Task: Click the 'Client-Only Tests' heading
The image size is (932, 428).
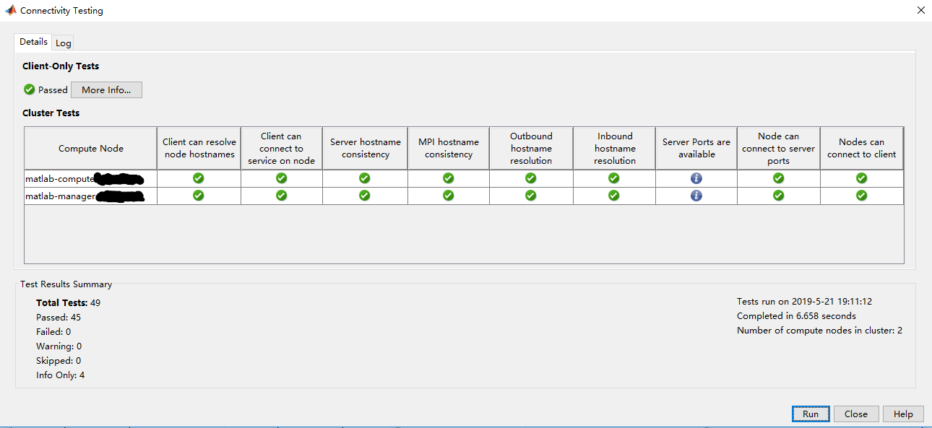Action: (x=61, y=66)
